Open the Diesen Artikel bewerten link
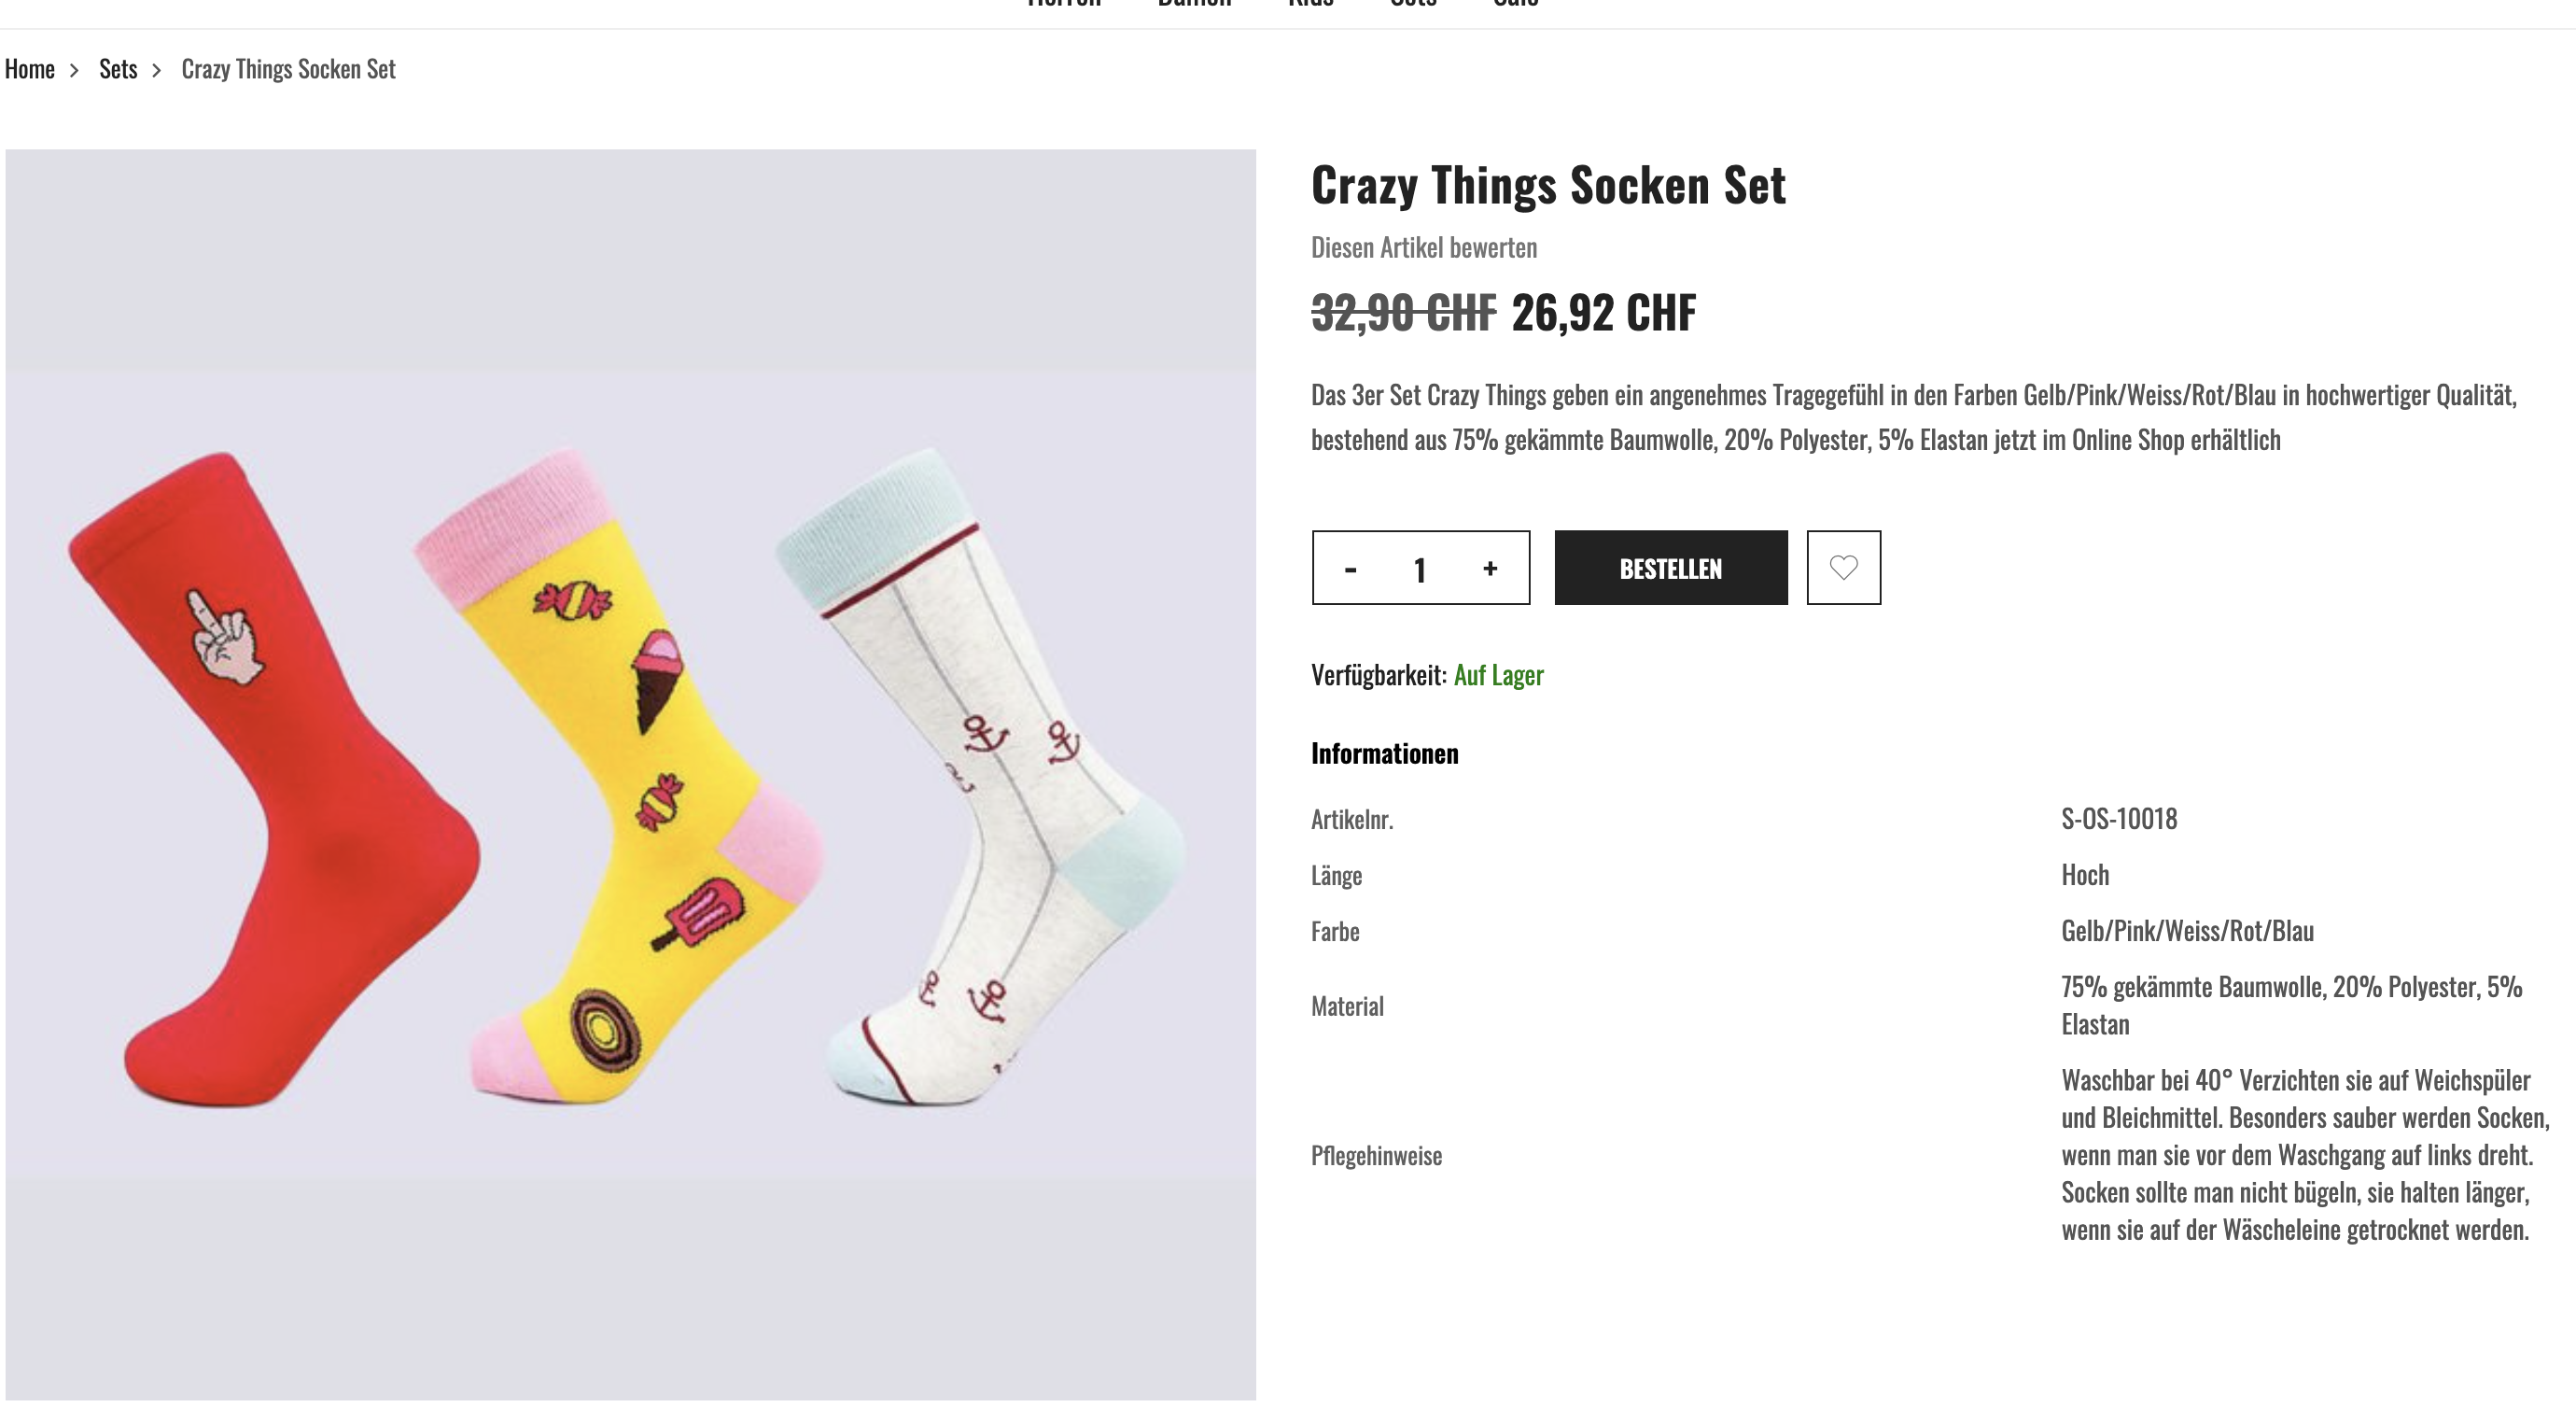Image resolution: width=2576 pixels, height=1421 pixels. [x=1424, y=247]
